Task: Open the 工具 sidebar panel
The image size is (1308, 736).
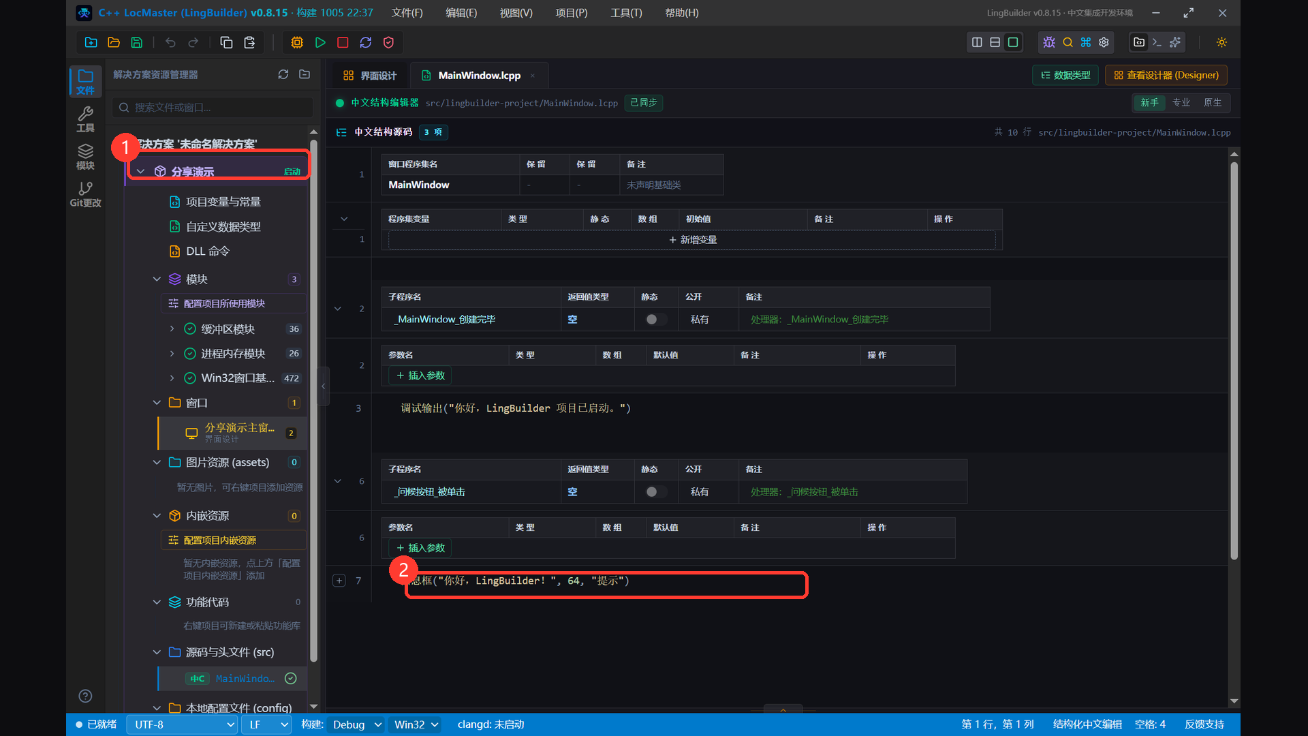Action: click(85, 119)
